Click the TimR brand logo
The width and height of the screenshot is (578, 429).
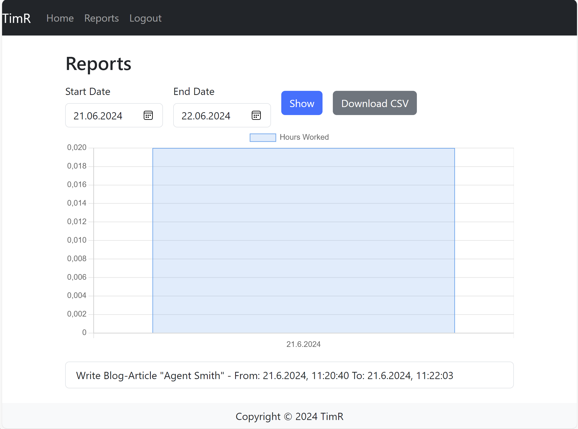pos(16,18)
